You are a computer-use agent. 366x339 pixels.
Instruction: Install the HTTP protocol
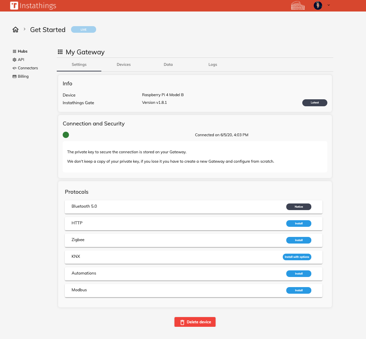tap(298, 224)
